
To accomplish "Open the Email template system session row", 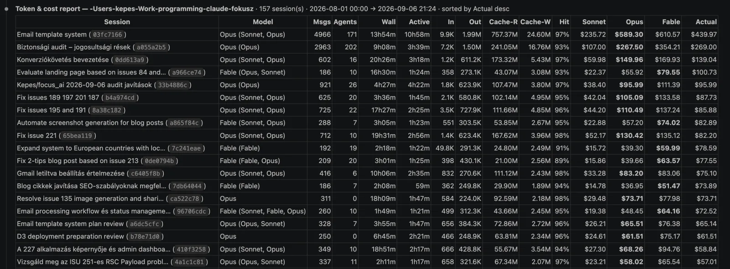I will [367, 34].
